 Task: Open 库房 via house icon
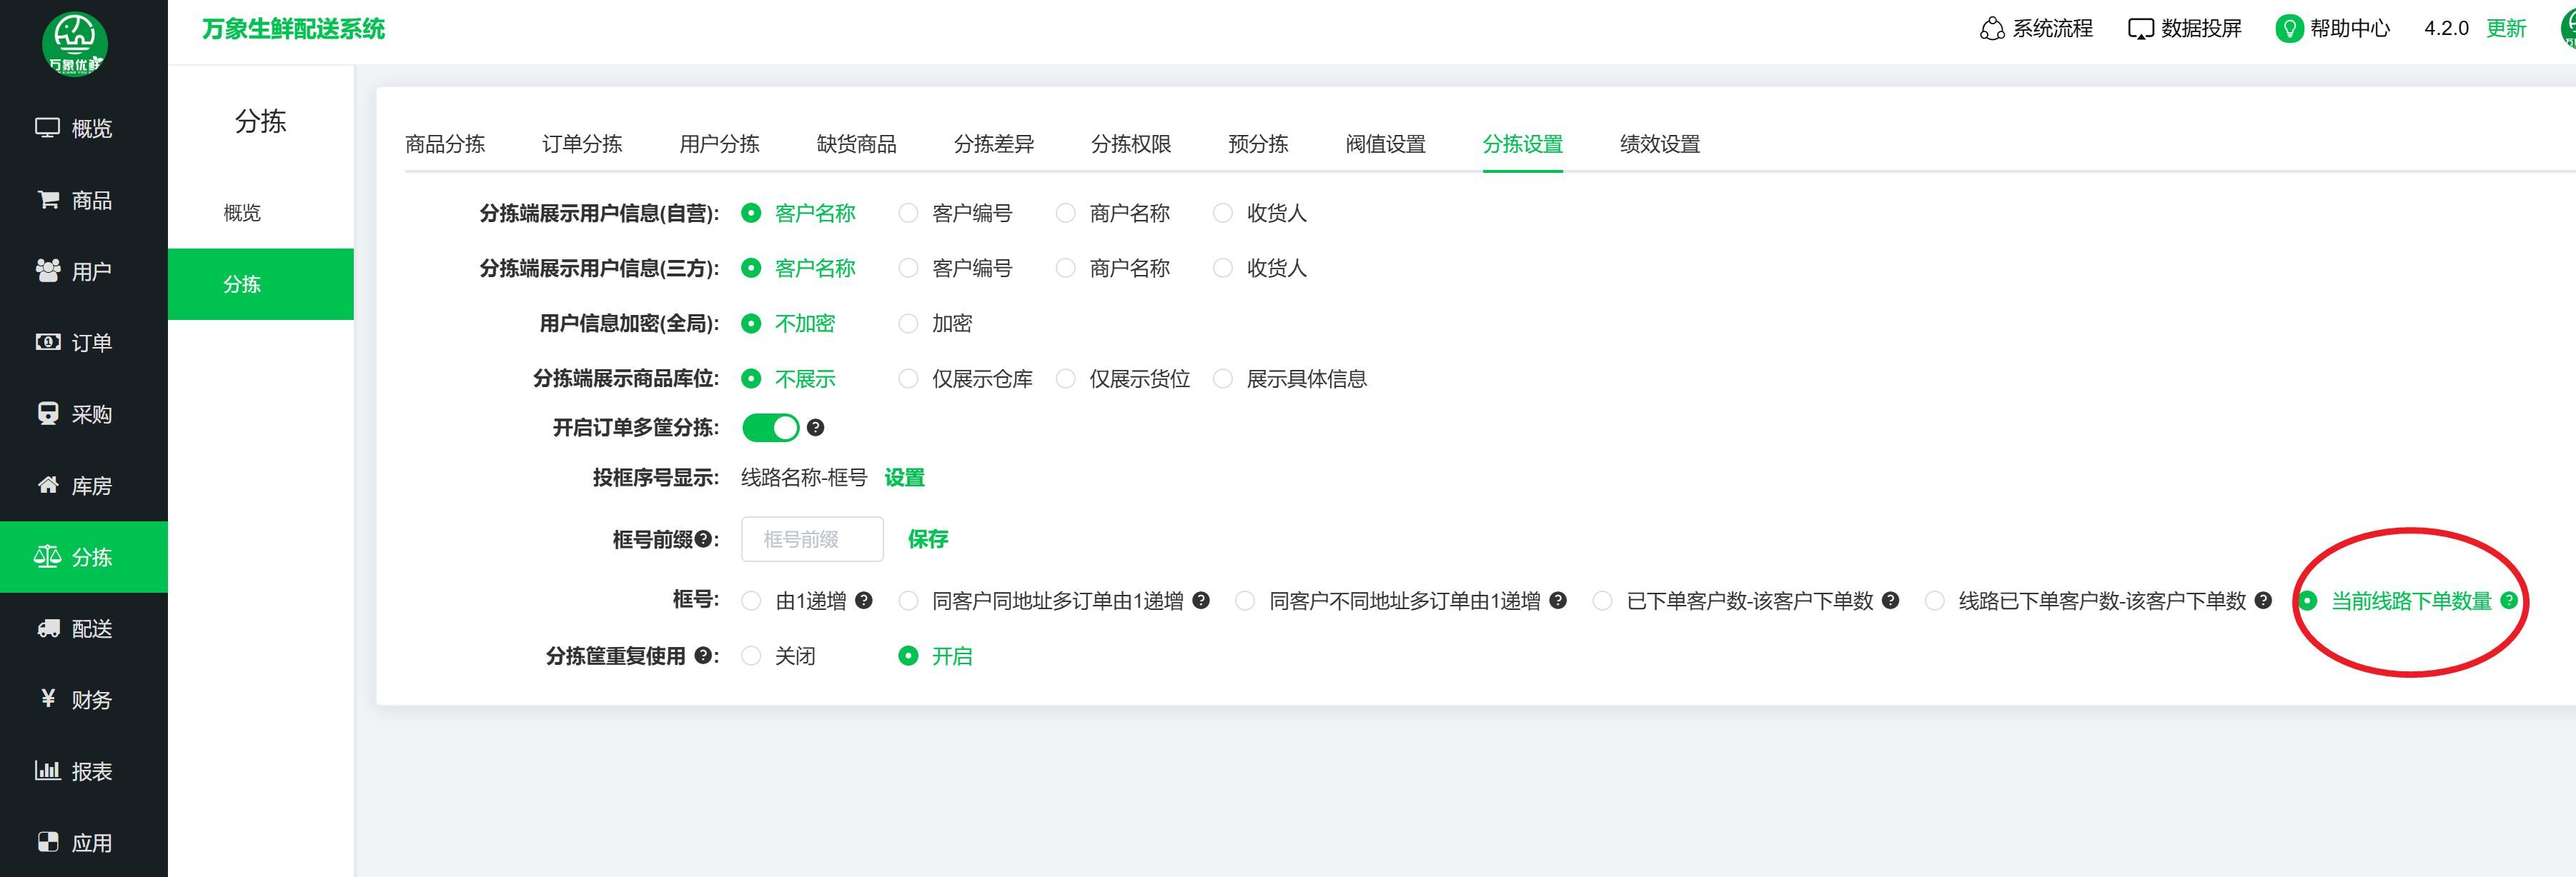47,486
